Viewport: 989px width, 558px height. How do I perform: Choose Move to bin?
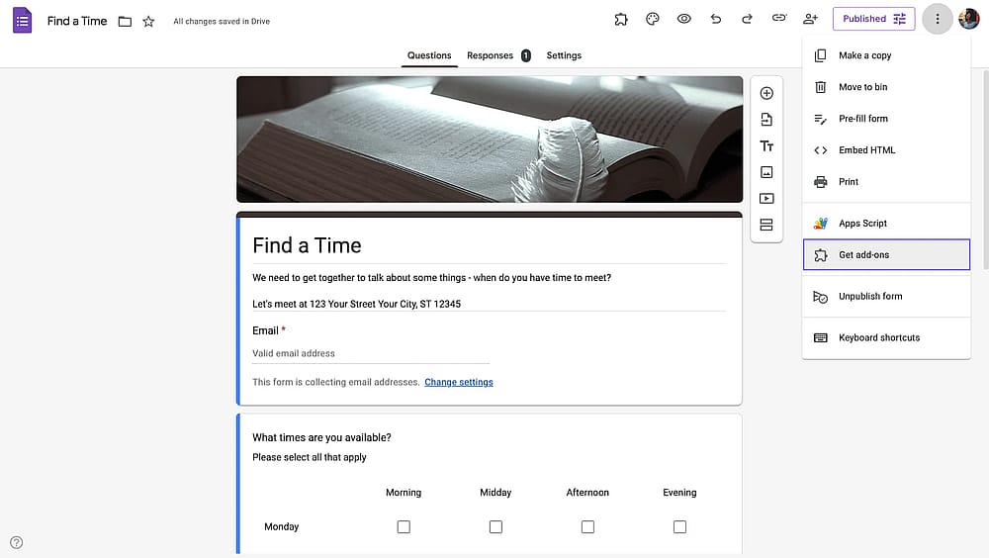[x=886, y=87]
